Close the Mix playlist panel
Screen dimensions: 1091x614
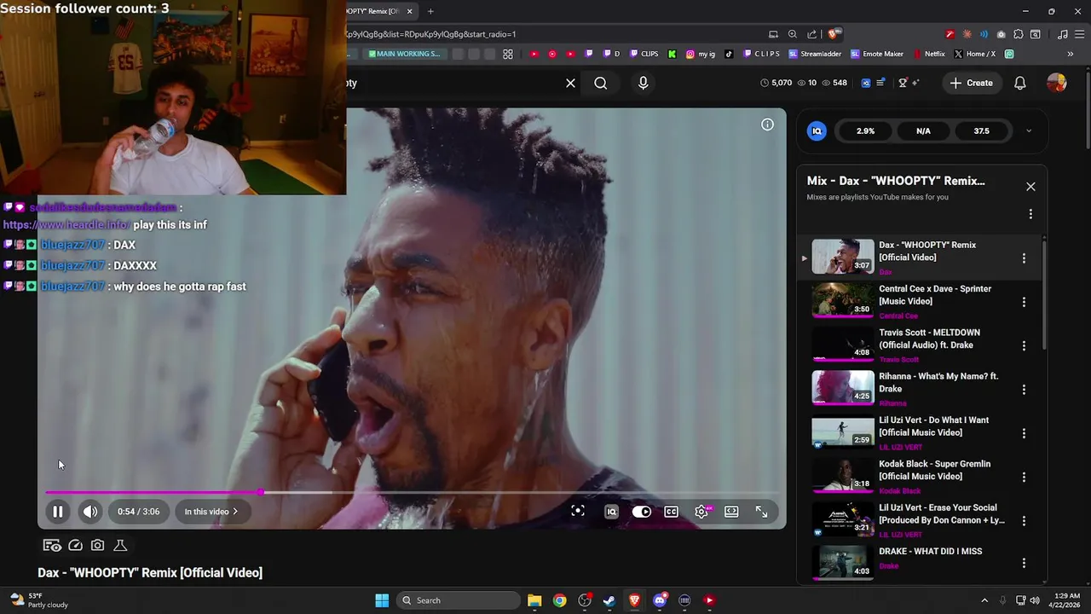[x=1030, y=187]
